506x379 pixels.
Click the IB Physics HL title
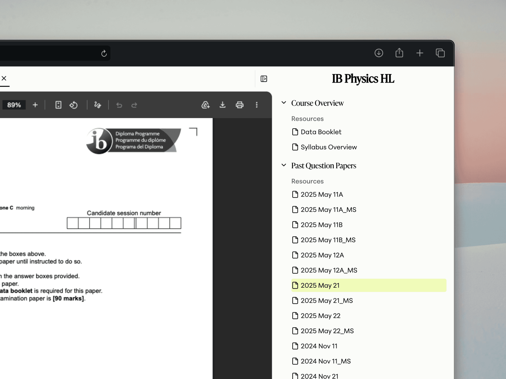363,79
